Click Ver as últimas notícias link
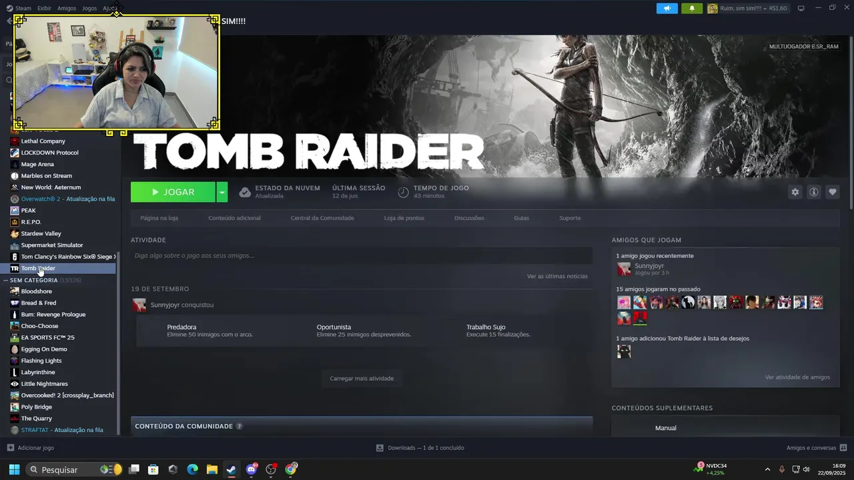The height and width of the screenshot is (480, 854). point(557,276)
